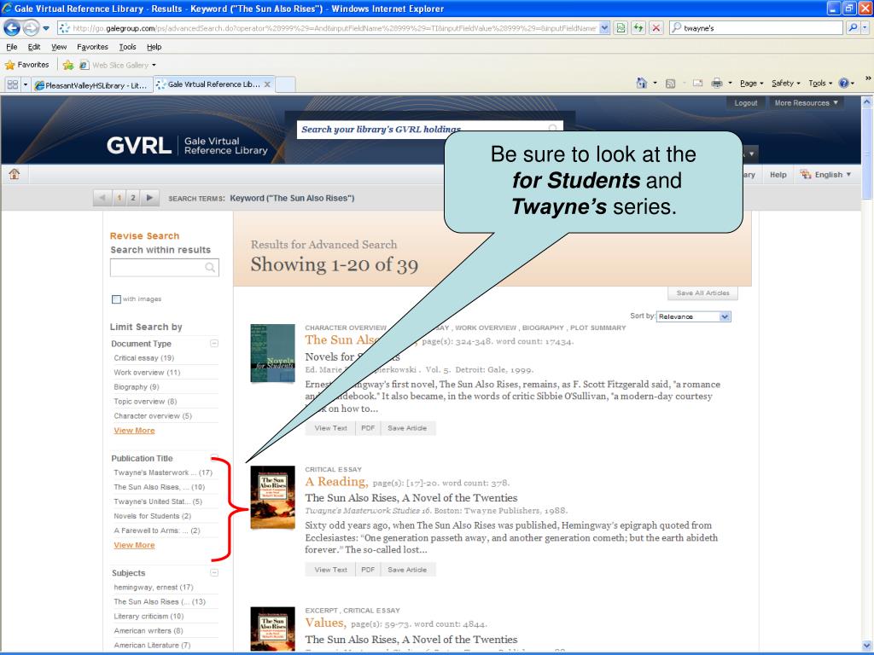Click the Compatibility View icon by address bar
Viewport: 874px width, 655px height.
[x=621, y=27]
